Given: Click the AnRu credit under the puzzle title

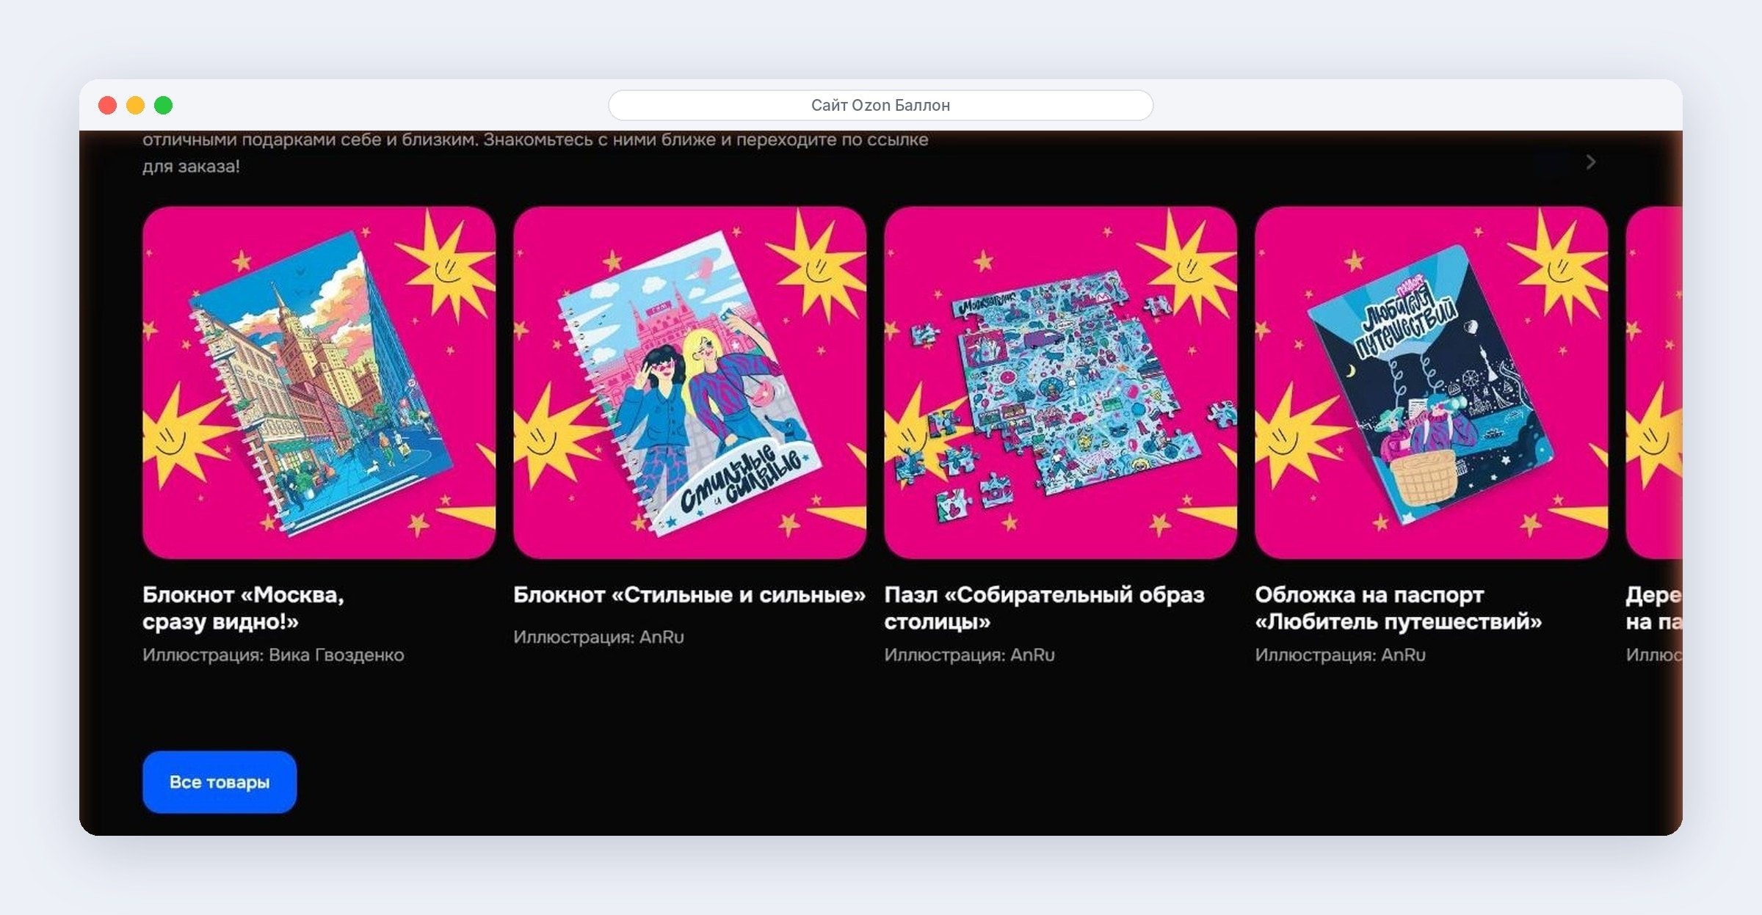Looking at the screenshot, I should click(x=969, y=655).
